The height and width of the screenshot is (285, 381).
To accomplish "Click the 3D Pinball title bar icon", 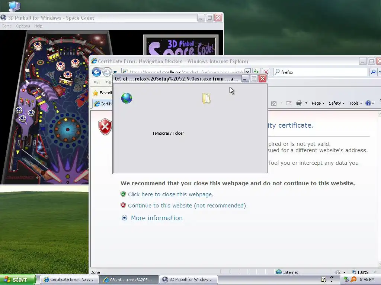I will [3, 18].
